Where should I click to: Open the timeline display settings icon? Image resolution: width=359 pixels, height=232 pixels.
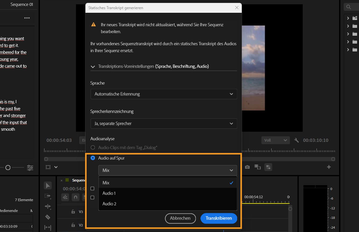click(65, 197)
